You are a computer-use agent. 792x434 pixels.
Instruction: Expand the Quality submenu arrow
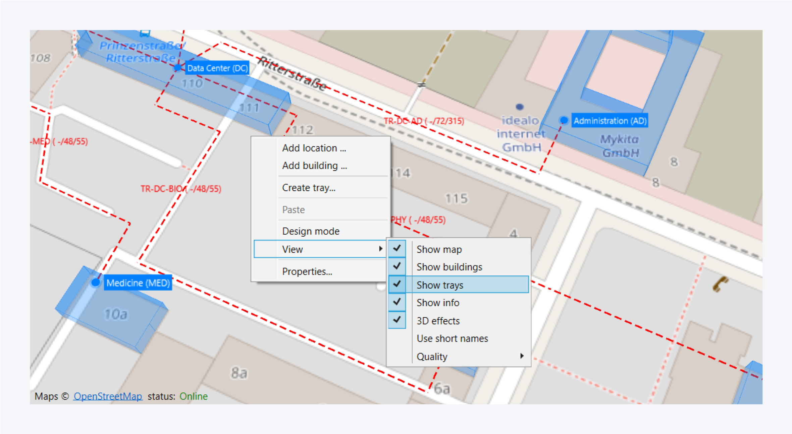coord(522,356)
